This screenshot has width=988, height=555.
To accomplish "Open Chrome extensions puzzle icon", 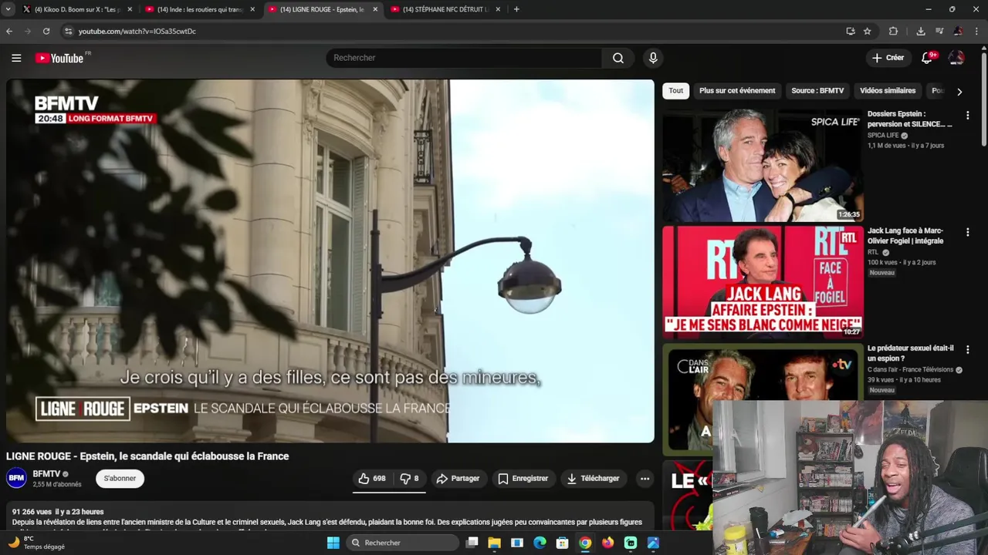I will tap(894, 32).
